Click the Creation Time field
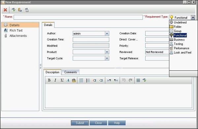The height and width of the screenshot is (129, 198). pyautogui.click(x=91, y=39)
